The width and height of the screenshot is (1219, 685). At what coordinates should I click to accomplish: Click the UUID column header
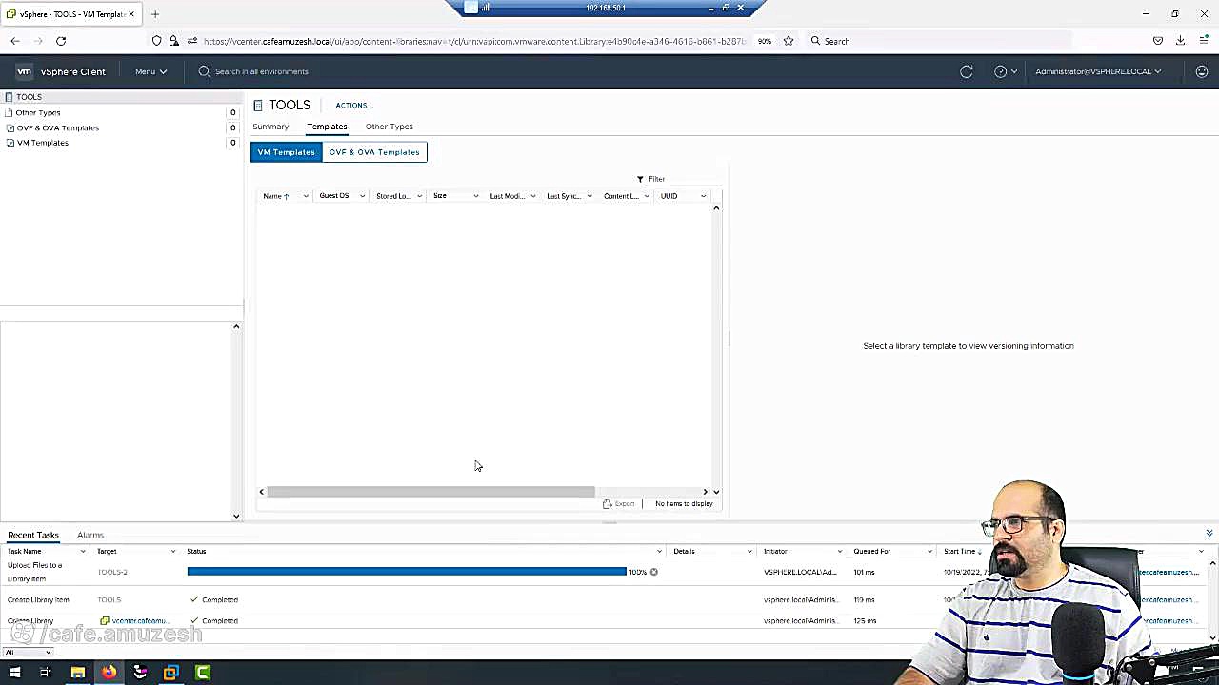click(669, 196)
